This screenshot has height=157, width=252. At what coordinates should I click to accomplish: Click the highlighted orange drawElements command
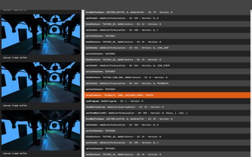click(x=167, y=95)
